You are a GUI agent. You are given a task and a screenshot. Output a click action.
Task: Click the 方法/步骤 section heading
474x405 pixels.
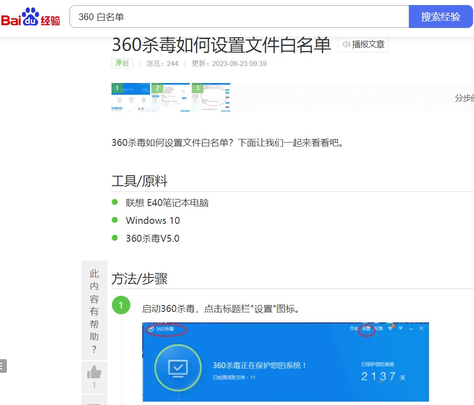139,278
